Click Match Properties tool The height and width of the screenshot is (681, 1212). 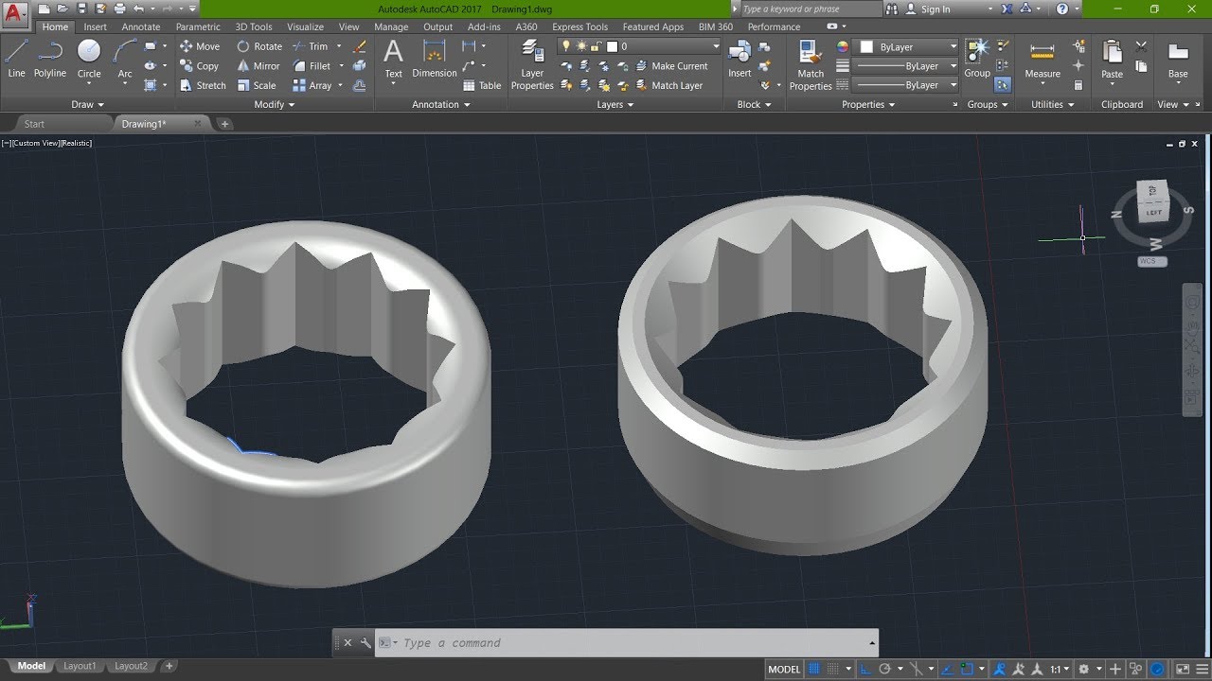click(x=811, y=66)
